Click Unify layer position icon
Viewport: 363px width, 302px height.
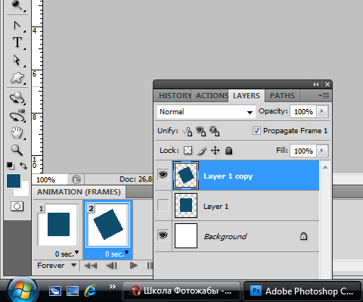tap(188, 131)
